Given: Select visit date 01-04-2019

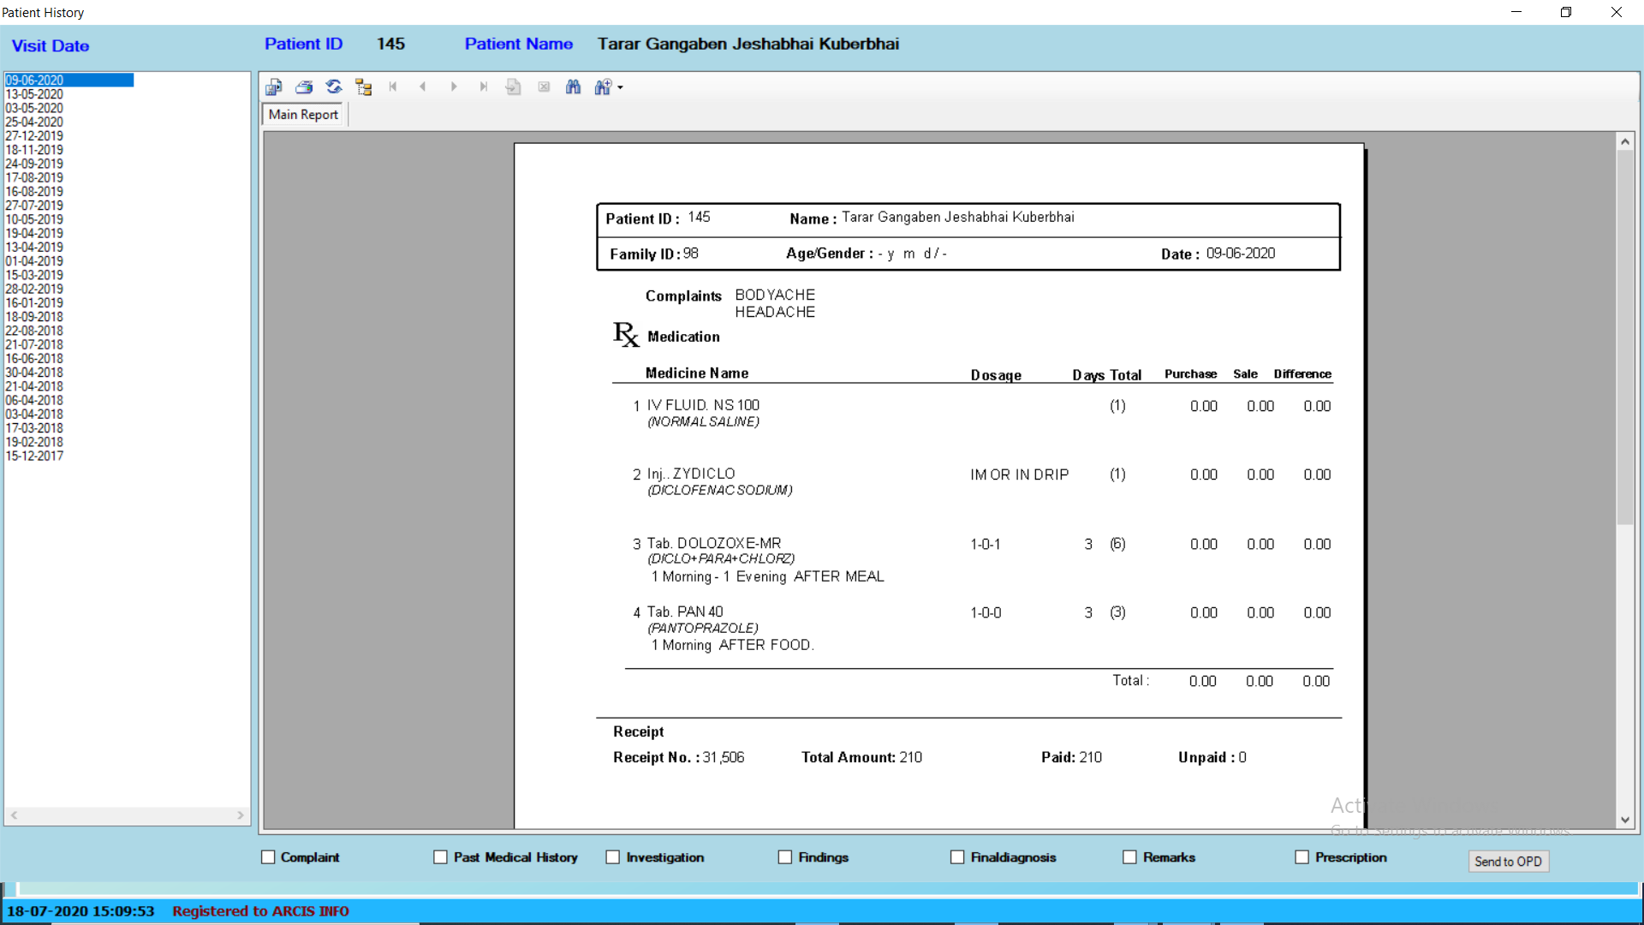Looking at the screenshot, I should pos(35,261).
